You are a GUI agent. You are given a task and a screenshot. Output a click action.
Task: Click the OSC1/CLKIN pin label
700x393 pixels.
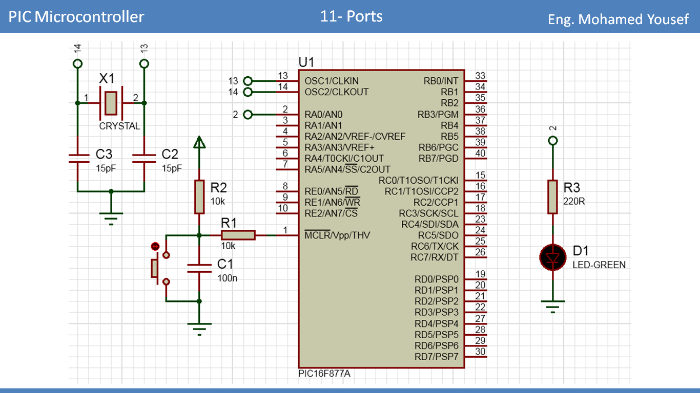point(332,81)
